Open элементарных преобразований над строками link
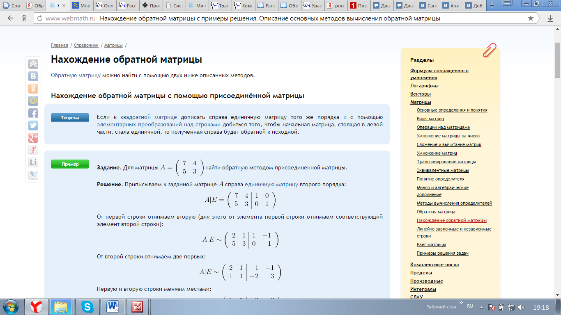Image resolution: width=561 pixels, height=315 pixels. [159, 124]
